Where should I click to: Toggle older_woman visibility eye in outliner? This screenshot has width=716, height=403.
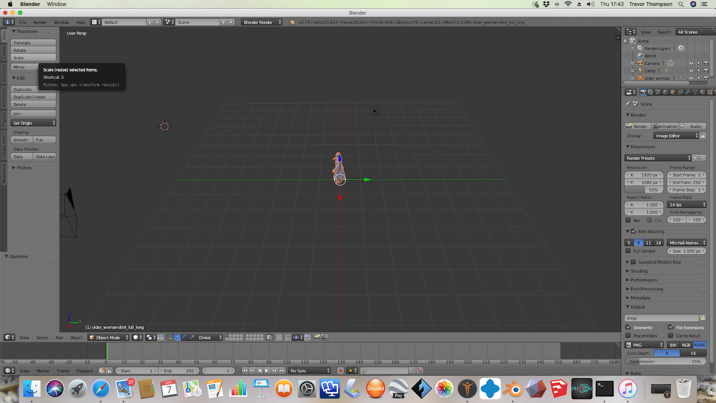click(x=691, y=78)
